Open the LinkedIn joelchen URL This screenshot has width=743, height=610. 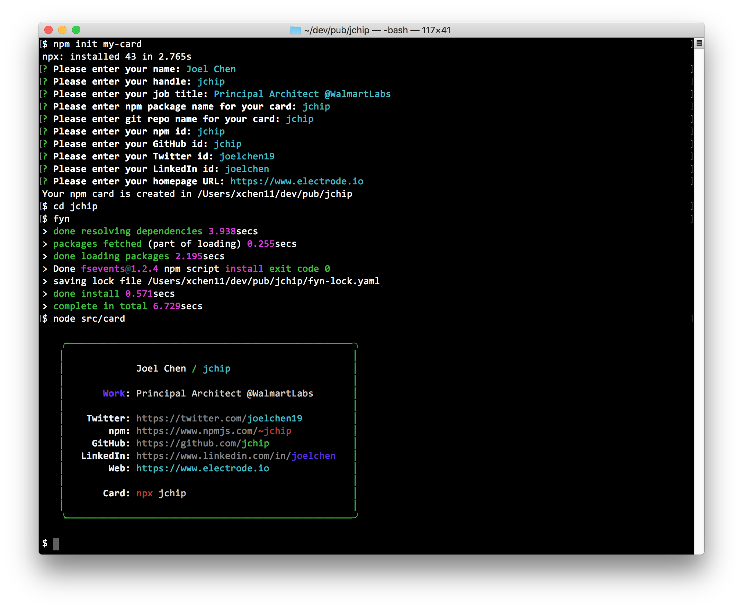point(235,456)
